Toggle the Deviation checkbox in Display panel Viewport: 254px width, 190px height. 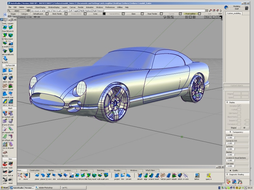(x=239, y=105)
